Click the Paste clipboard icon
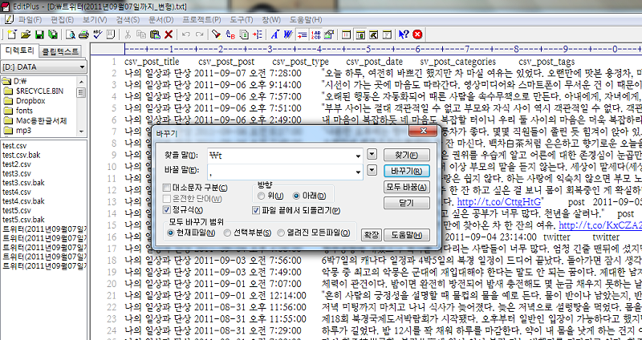Image resolution: width=642 pixels, height=340 pixels. [x=154, y=34]
